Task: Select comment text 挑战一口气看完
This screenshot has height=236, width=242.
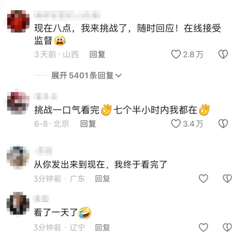Action: (x=67, y=110)
